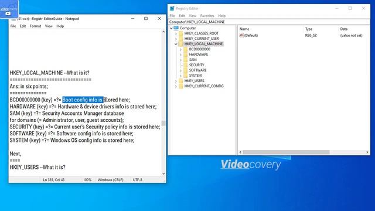Click the 'SOFTWARE (key)' line in Notepad
The image size is (375, 211).
point(71,134)
